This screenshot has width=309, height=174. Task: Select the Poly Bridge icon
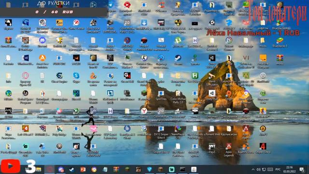tap(59, 129)
